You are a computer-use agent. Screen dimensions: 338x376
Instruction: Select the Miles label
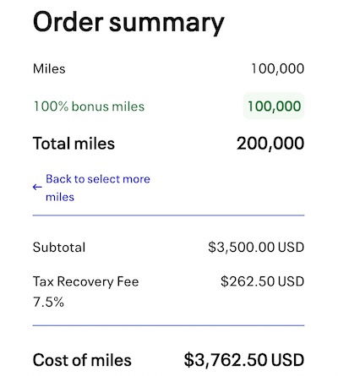point(49,68)
